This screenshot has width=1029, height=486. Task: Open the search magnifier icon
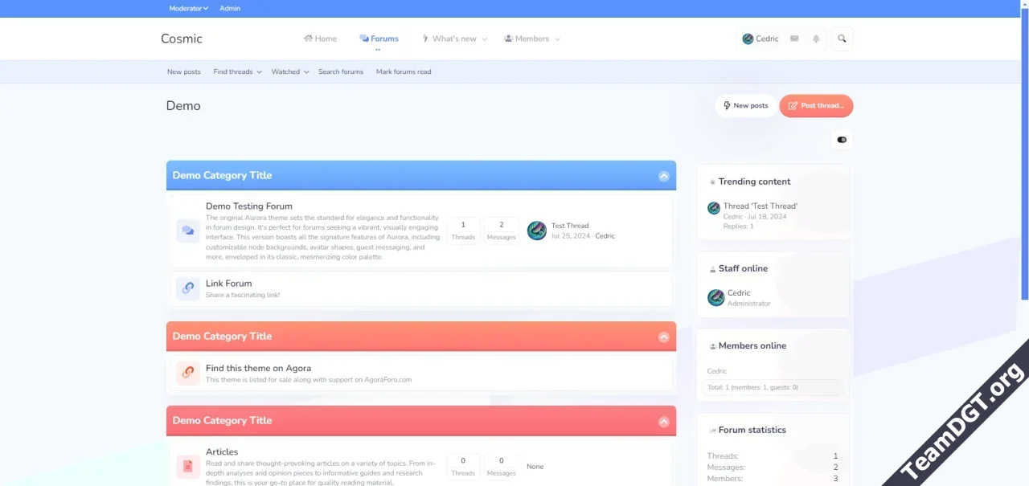coord(842,39)
